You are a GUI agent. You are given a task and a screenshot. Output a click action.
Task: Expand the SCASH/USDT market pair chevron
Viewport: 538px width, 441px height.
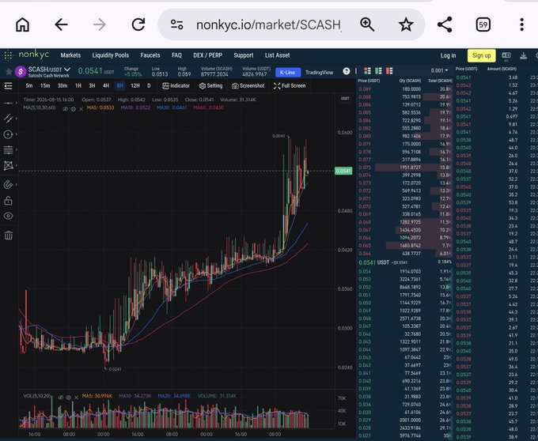pos(67,70)
